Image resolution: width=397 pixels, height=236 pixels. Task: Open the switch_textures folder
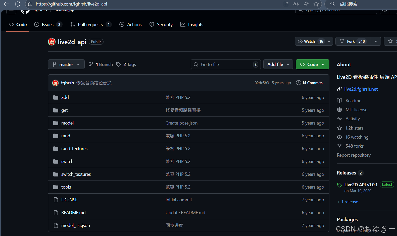[76, 174]
